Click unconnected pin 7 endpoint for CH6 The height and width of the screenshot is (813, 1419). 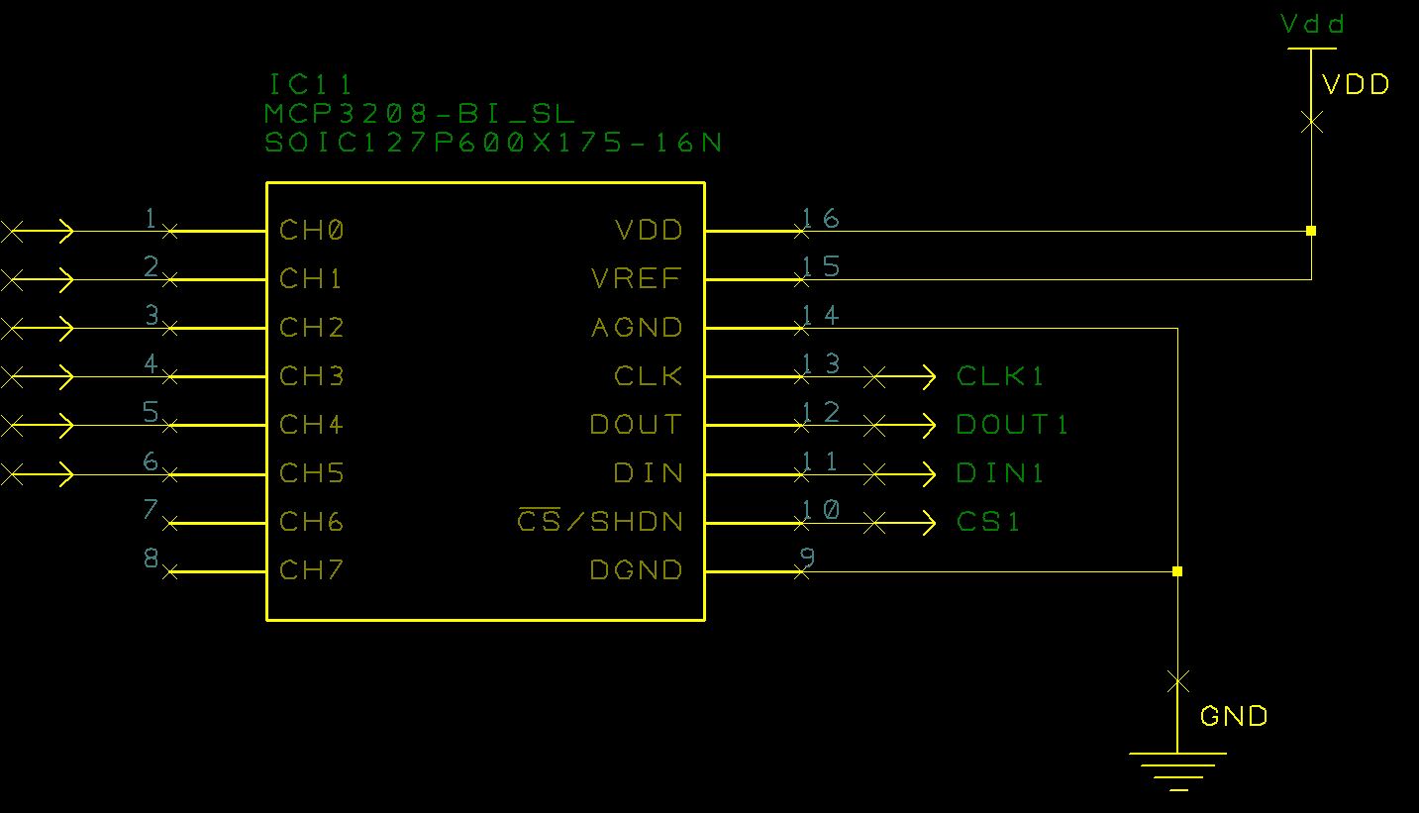coord(170,523)
